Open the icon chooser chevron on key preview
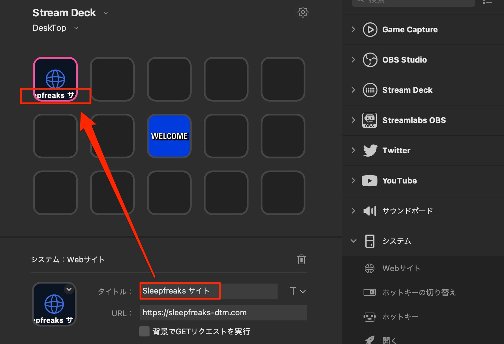Viewport: 504px width, 344px height. click(x=69, y=289)
